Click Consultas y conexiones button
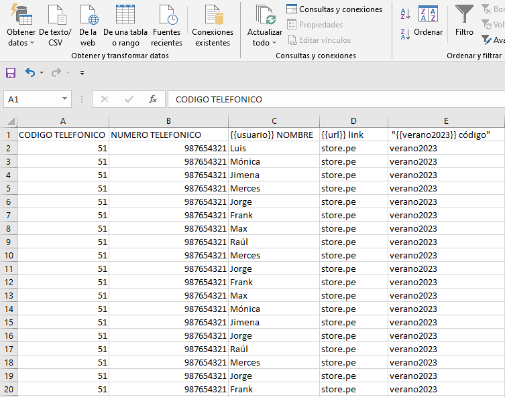Viewport: 505px width, 397px height. [x=334, y=9]
